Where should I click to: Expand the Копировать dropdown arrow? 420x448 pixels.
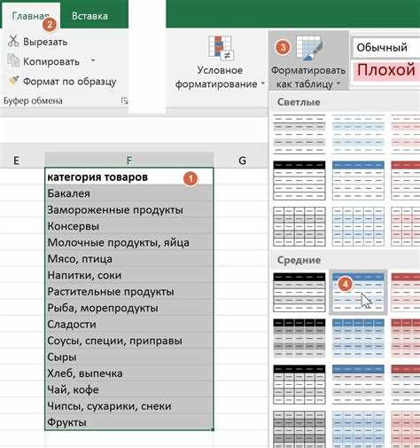[93, 60]
